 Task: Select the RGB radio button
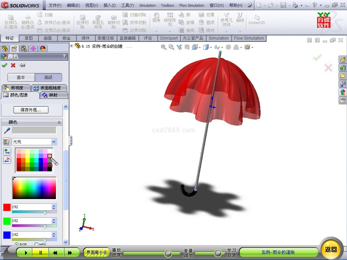(x=16, y=244)
